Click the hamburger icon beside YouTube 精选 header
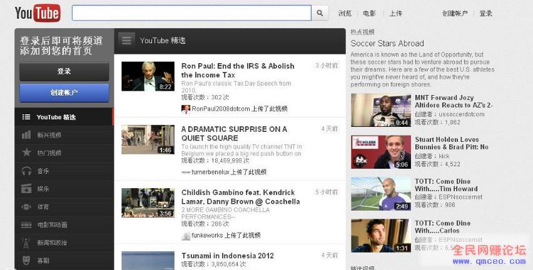 click(x=126, y=41)
